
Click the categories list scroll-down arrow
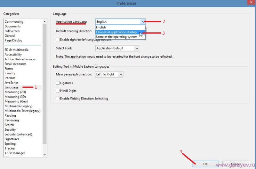[x=44, y=155]
